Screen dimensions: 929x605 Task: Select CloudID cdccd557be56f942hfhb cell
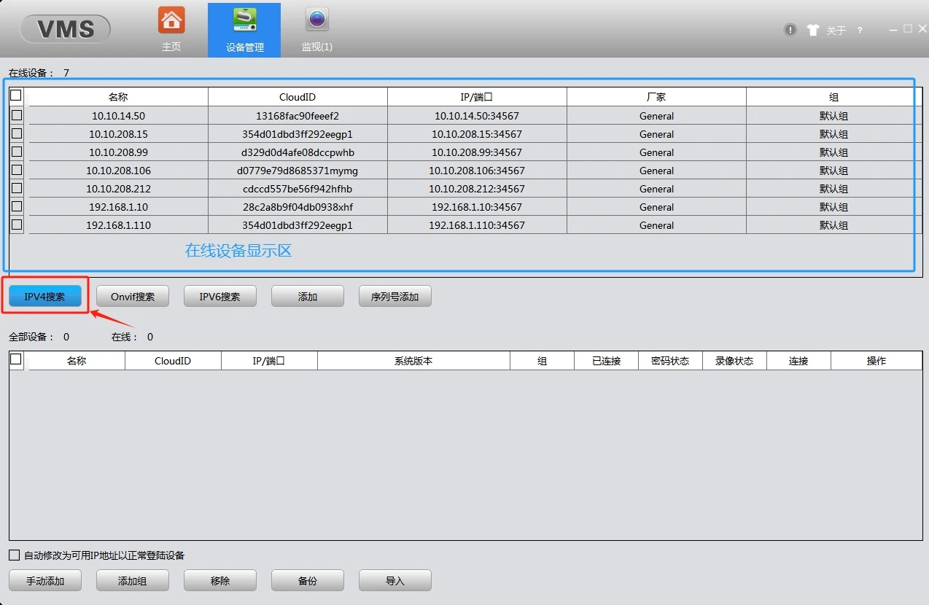(298, 189)
